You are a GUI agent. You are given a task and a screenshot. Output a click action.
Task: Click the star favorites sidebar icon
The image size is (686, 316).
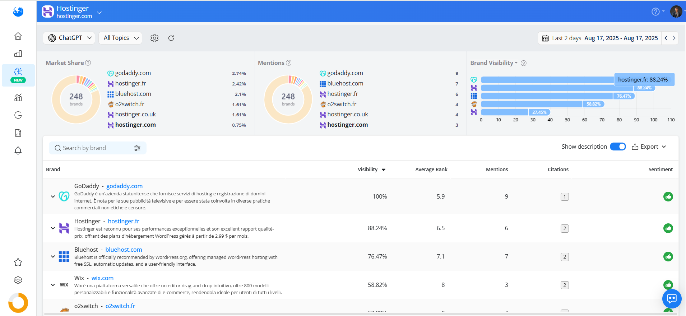18,262
